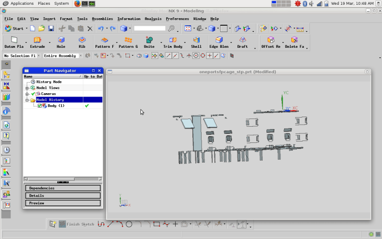The width and height of the screenshot is (382, 239).
Task: Open the Unite dropdown arrow
Action: pyautogui.click(x=161, y=43)
